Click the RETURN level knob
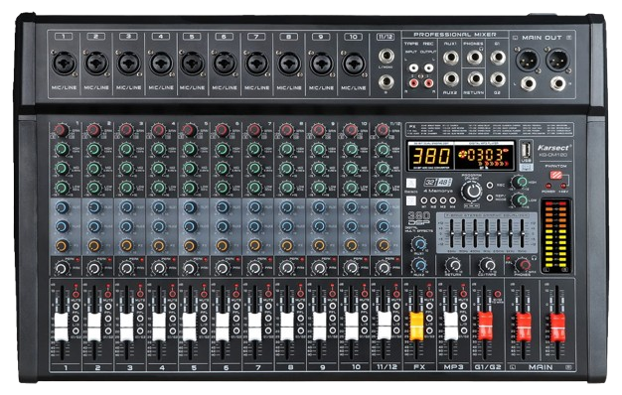Screen dimensions: 622x395 [453, 265]
